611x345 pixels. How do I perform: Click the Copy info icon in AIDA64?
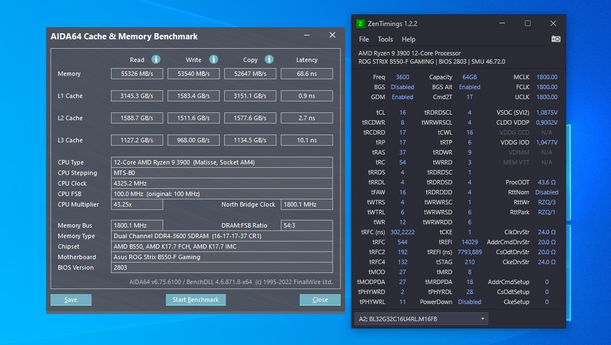(x=269, y=59)
